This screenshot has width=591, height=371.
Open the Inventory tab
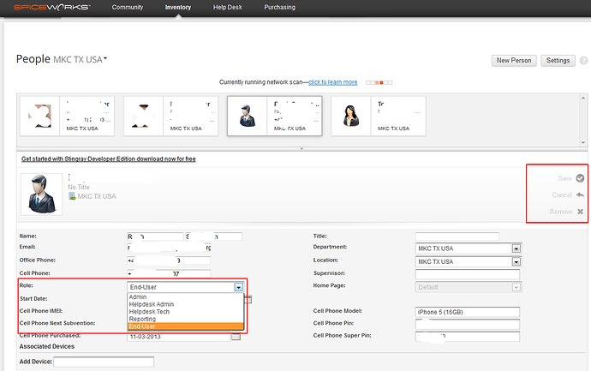[x=178, y=7]
